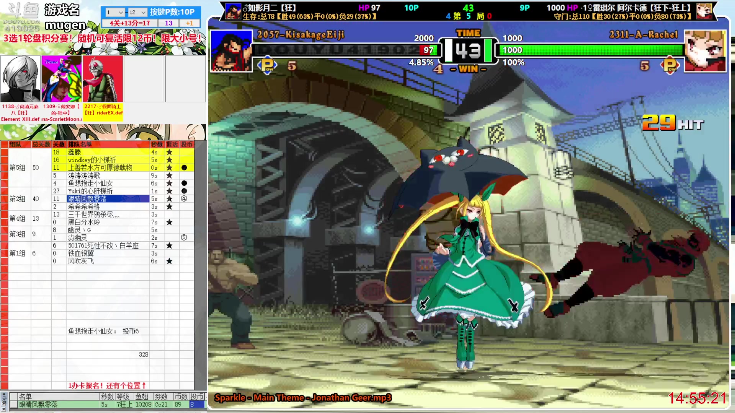Click the circled ⑤ icon next to 氽幽灵
This screenshot has height=413, width=735.
184,237
